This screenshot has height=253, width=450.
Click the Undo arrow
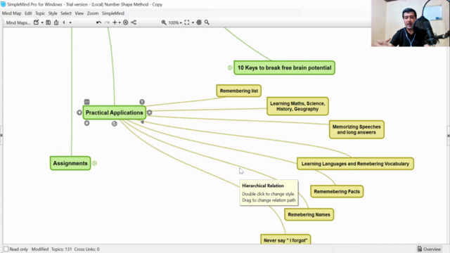coord(98,22)
